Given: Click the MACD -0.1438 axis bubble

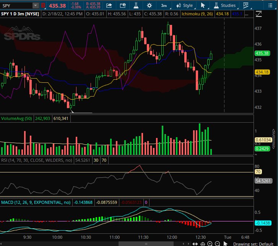Looking at the screenshot, I should coord(263,223).
